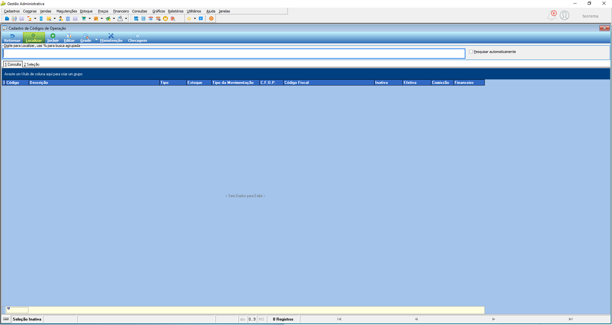Expand the favorites star dropdown
612x325 pixels.
click(x=195, y=18)
